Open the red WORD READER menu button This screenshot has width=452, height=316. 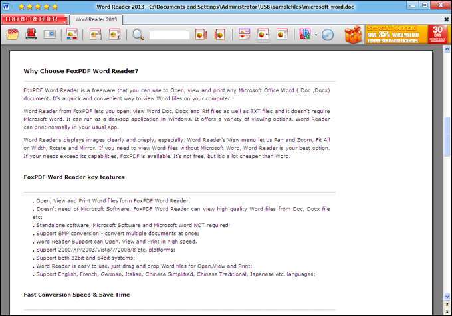tap(35, 19)
